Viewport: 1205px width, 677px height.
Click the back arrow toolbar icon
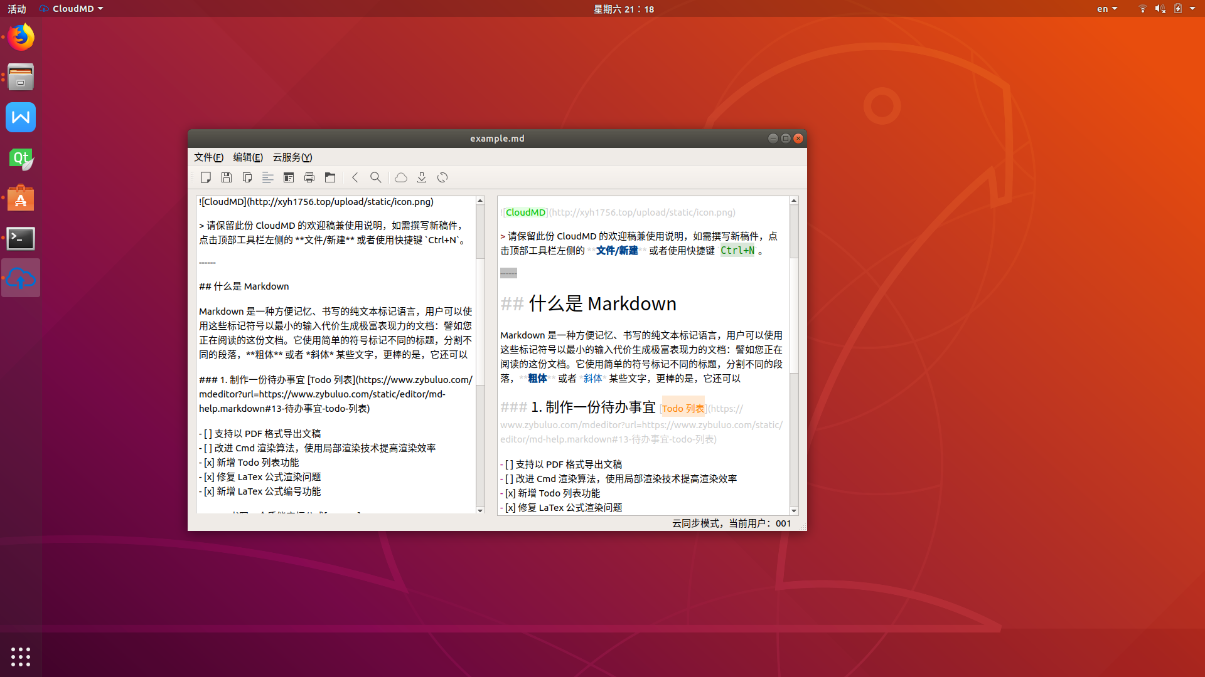click(355, 177)
